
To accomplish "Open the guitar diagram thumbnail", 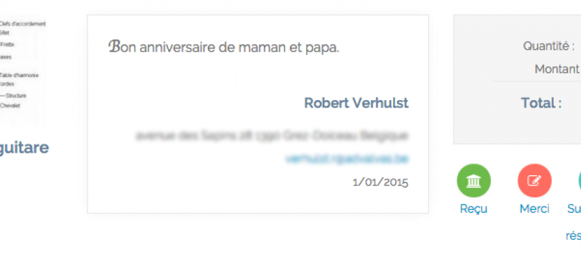I will [x=23, y=72].
